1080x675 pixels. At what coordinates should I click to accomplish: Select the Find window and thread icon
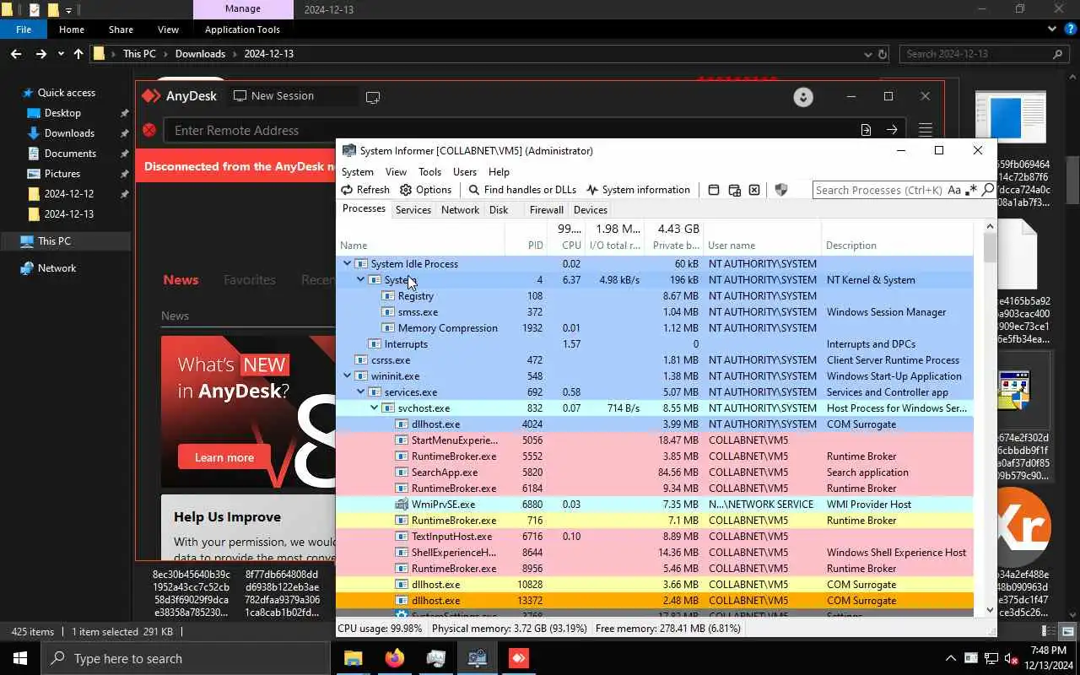(734, 190)
